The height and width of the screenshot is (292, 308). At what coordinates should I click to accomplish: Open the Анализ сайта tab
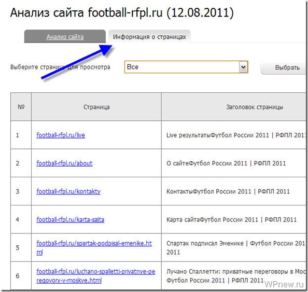[65, 37]
